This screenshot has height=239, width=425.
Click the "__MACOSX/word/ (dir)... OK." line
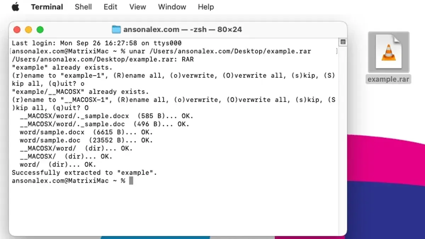[x=76, y=148]
